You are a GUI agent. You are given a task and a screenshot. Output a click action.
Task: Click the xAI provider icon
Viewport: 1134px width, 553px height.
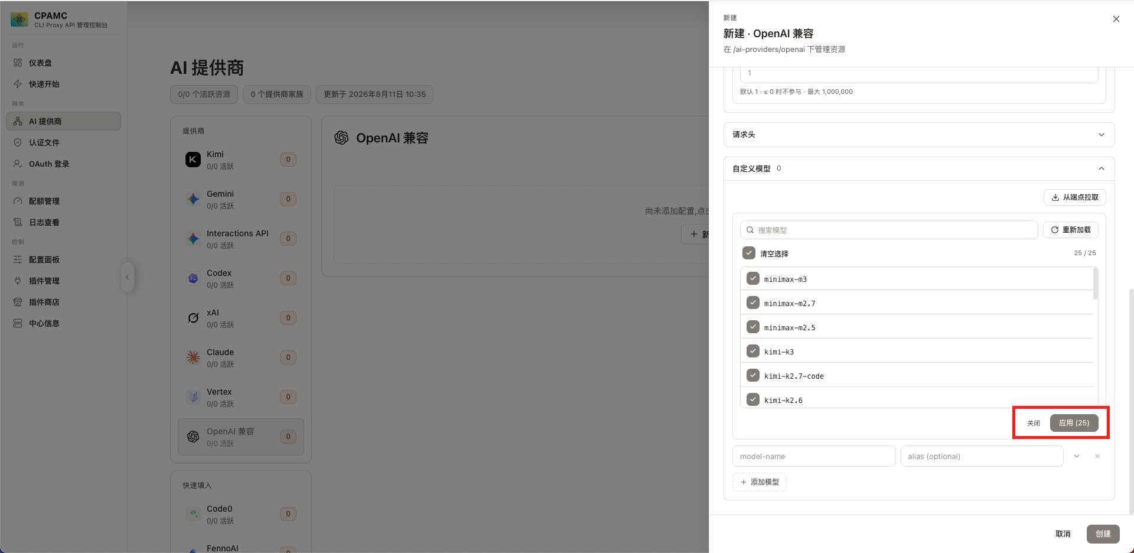pyautogui.click(x=193, y=318)
